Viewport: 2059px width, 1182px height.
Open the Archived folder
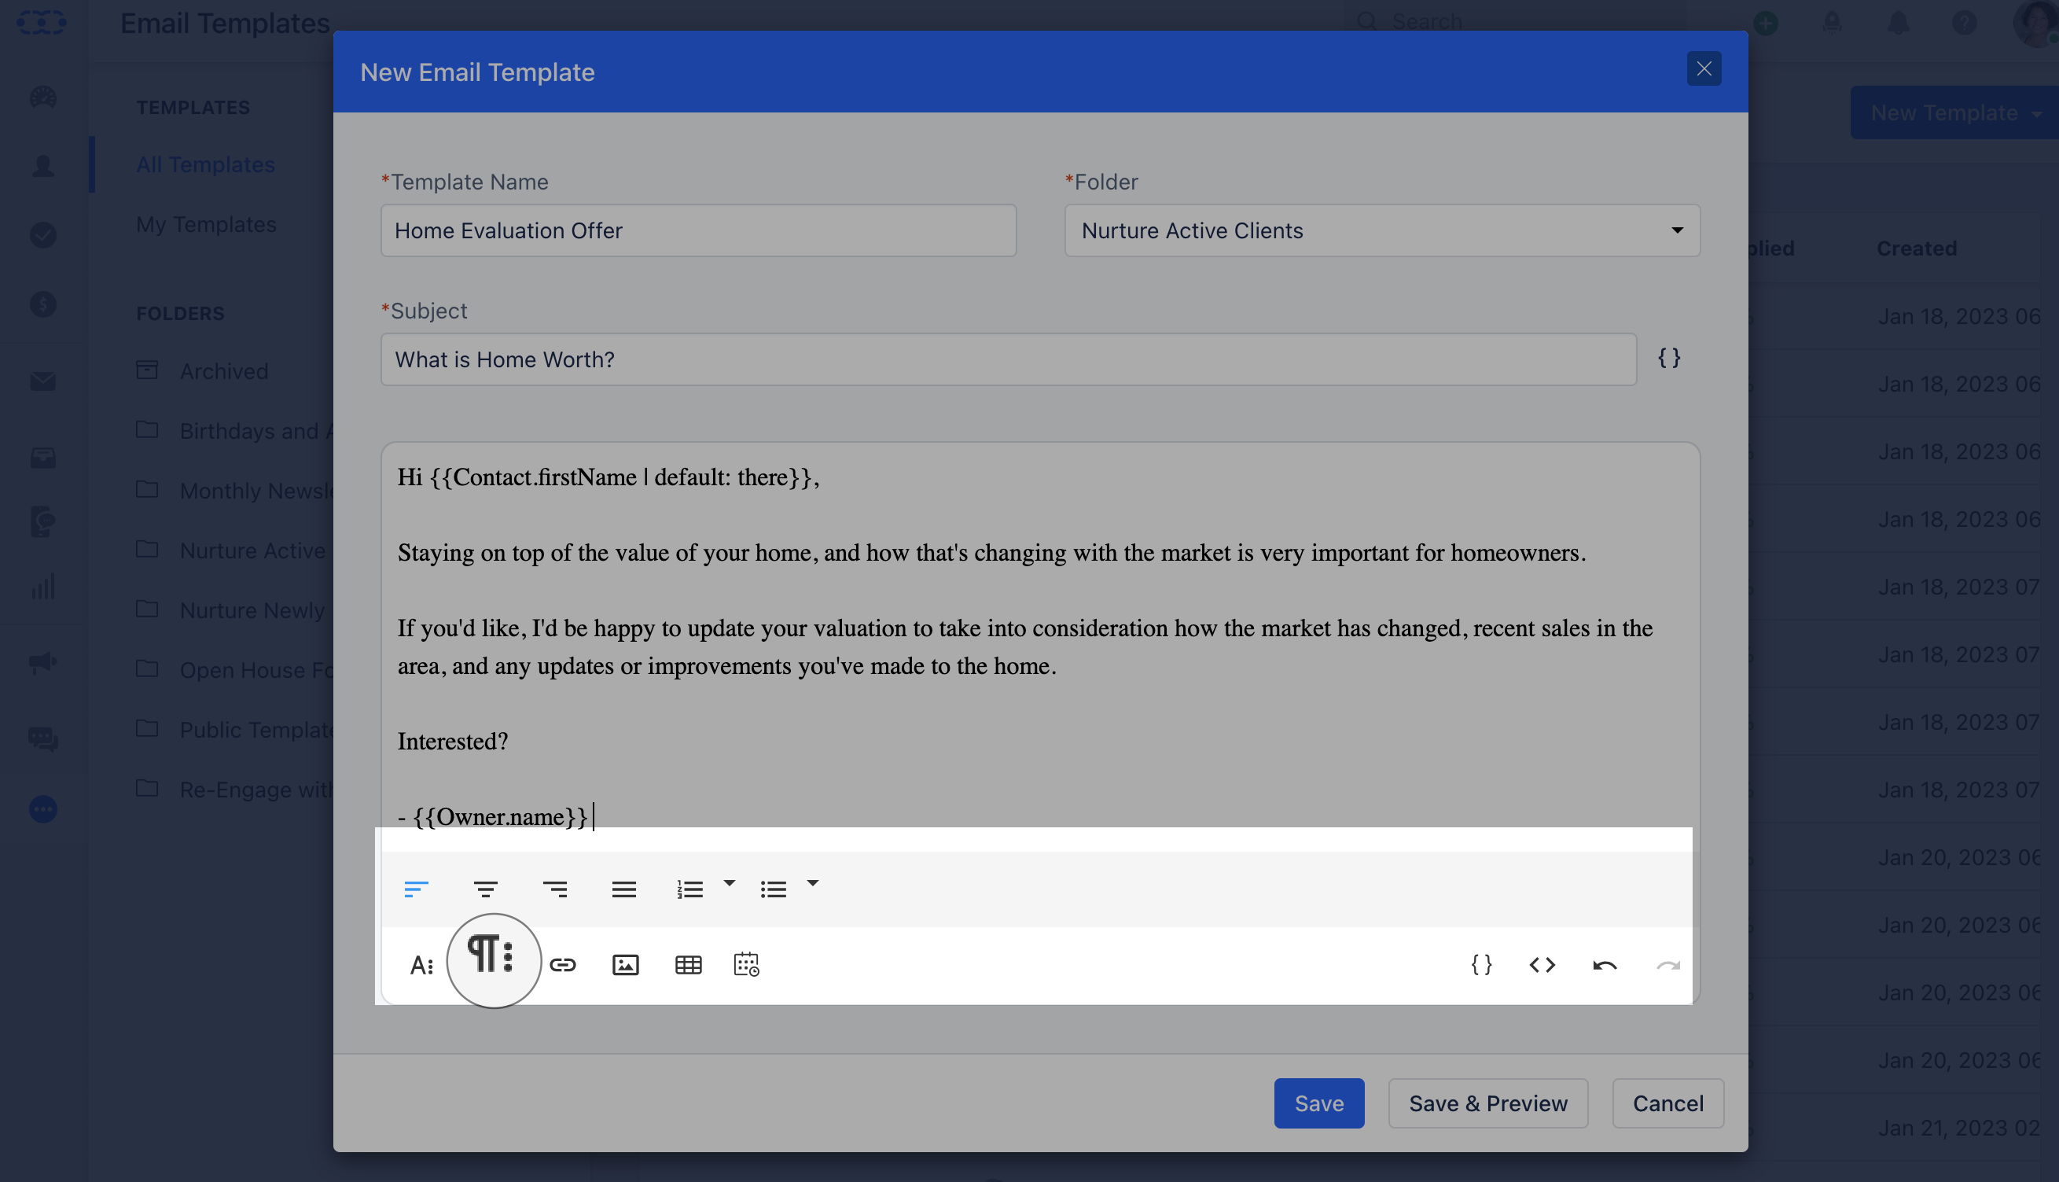tap(224, 371)
